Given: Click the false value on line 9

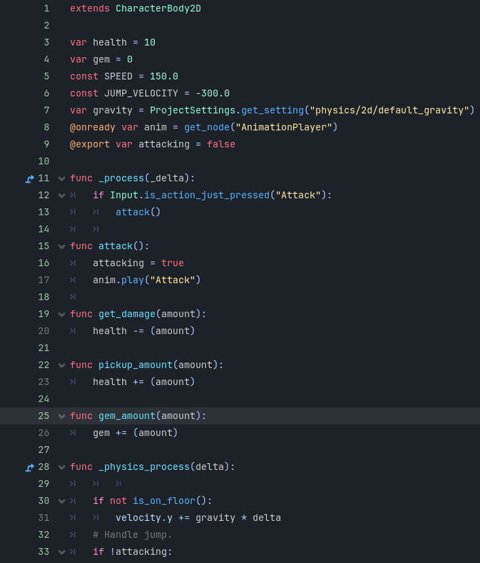Looking at the screenshot, I should tap(221, 145).
